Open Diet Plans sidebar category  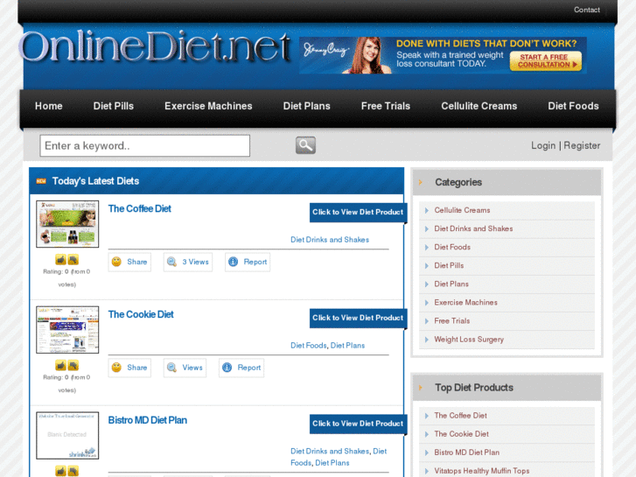click(x=451, y=284)
